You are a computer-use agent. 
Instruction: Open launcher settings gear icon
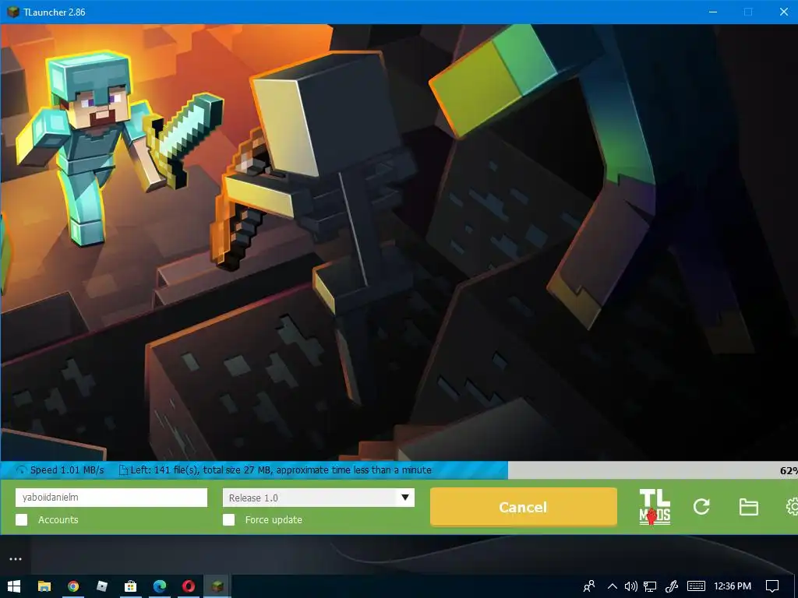click(x=793, y=506)
